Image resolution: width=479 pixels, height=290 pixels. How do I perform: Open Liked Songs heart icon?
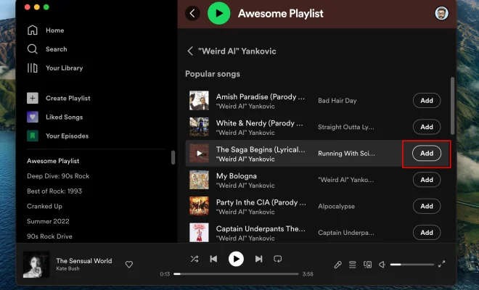click(x=33, y=117)
